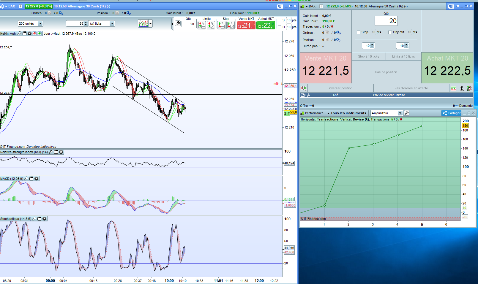This screenshot has height=284, width=478.
Task: Open the Performance panel wrench settings
Action: pos(407,113)
